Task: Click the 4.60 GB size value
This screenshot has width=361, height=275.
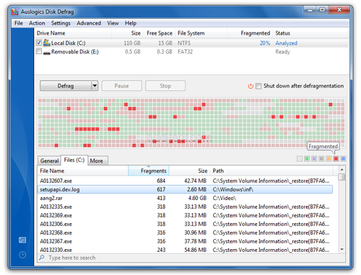Action: pos(197,198)
